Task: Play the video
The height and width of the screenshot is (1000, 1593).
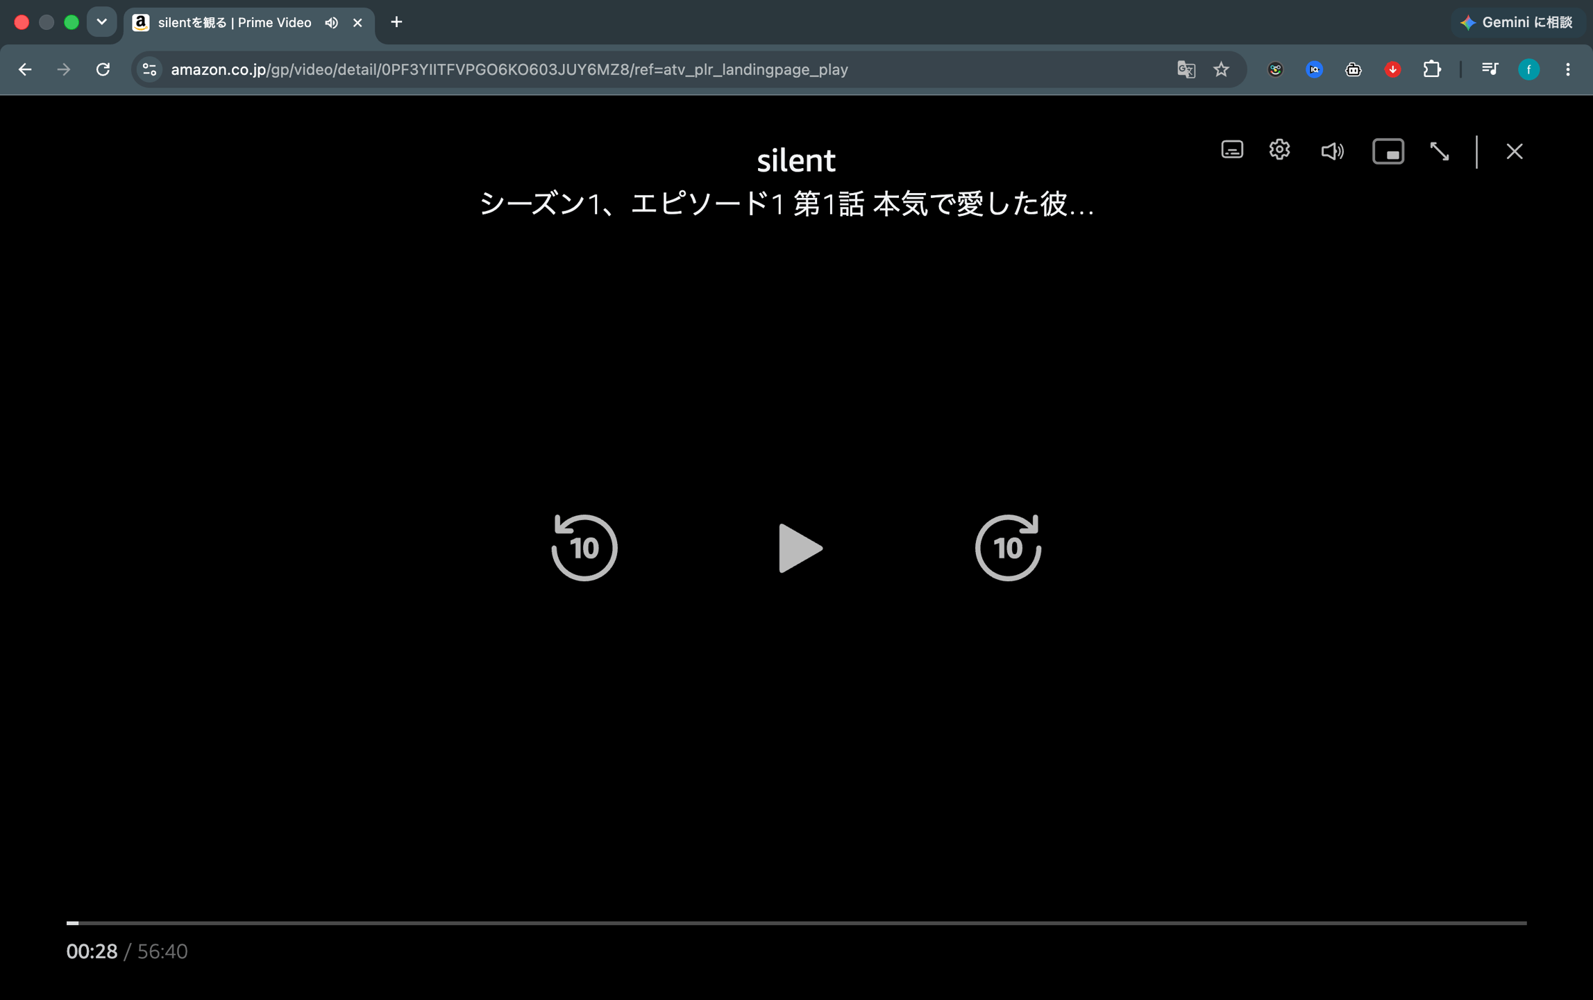Action: [800, 548]
